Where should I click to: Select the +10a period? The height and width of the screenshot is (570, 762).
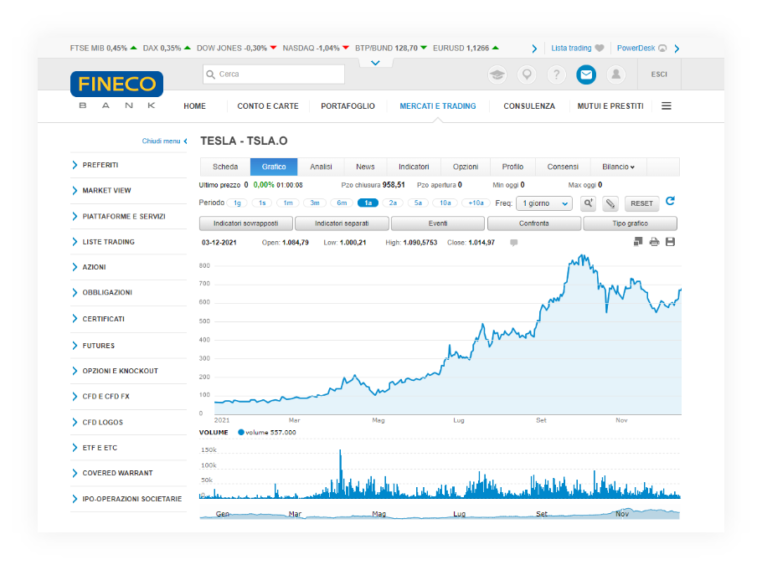(476, 203)
